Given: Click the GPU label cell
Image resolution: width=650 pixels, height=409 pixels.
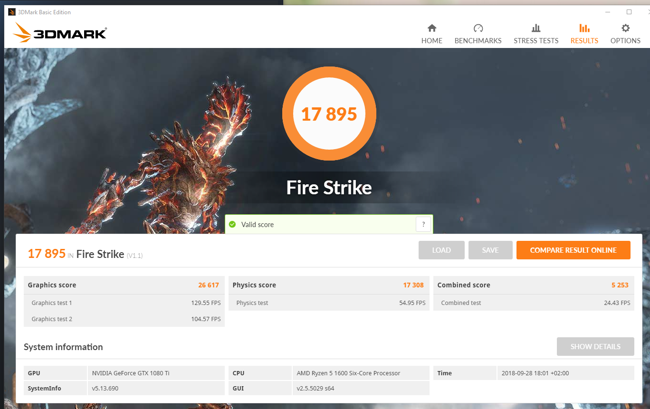Looking at the screenshot, I should [x=56, y=373].
